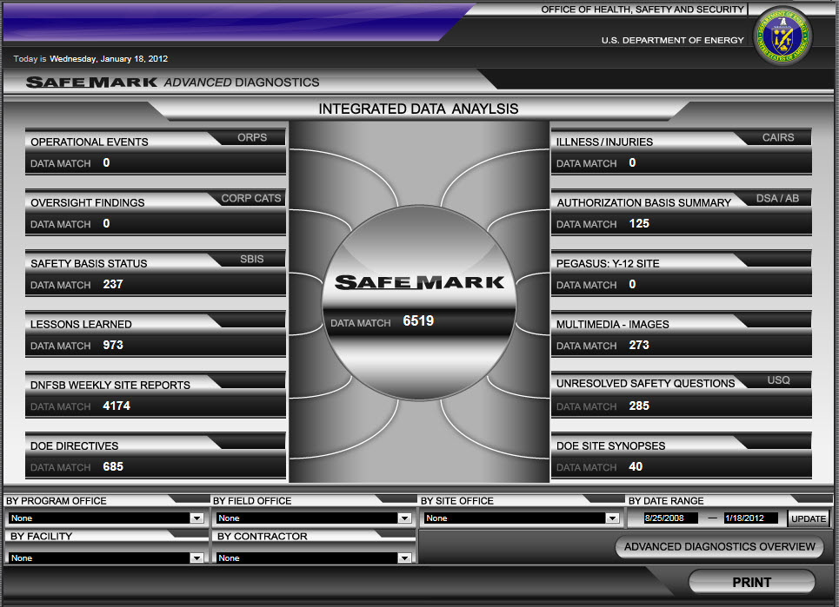Open the DOE Site Synopses panel
This screenshot has width=839, height=607.
click(681, 456)
